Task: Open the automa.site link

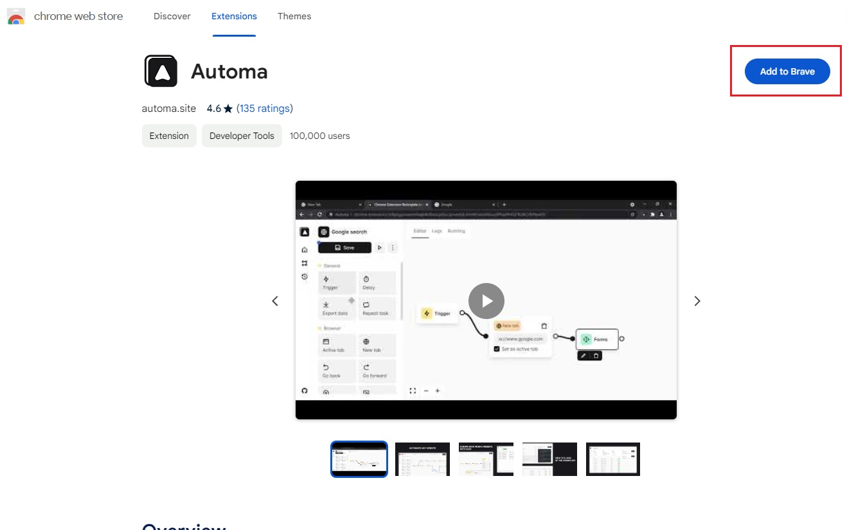Action: [x=169, y=109]
